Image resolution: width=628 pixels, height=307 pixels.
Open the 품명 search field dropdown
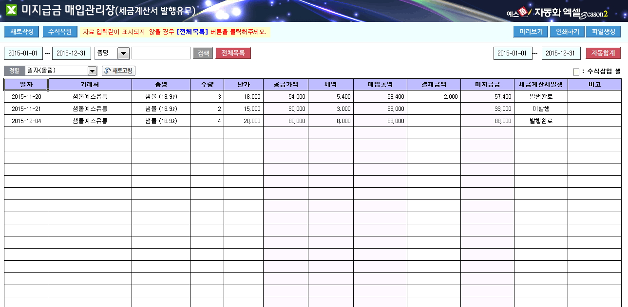point(124,53)
